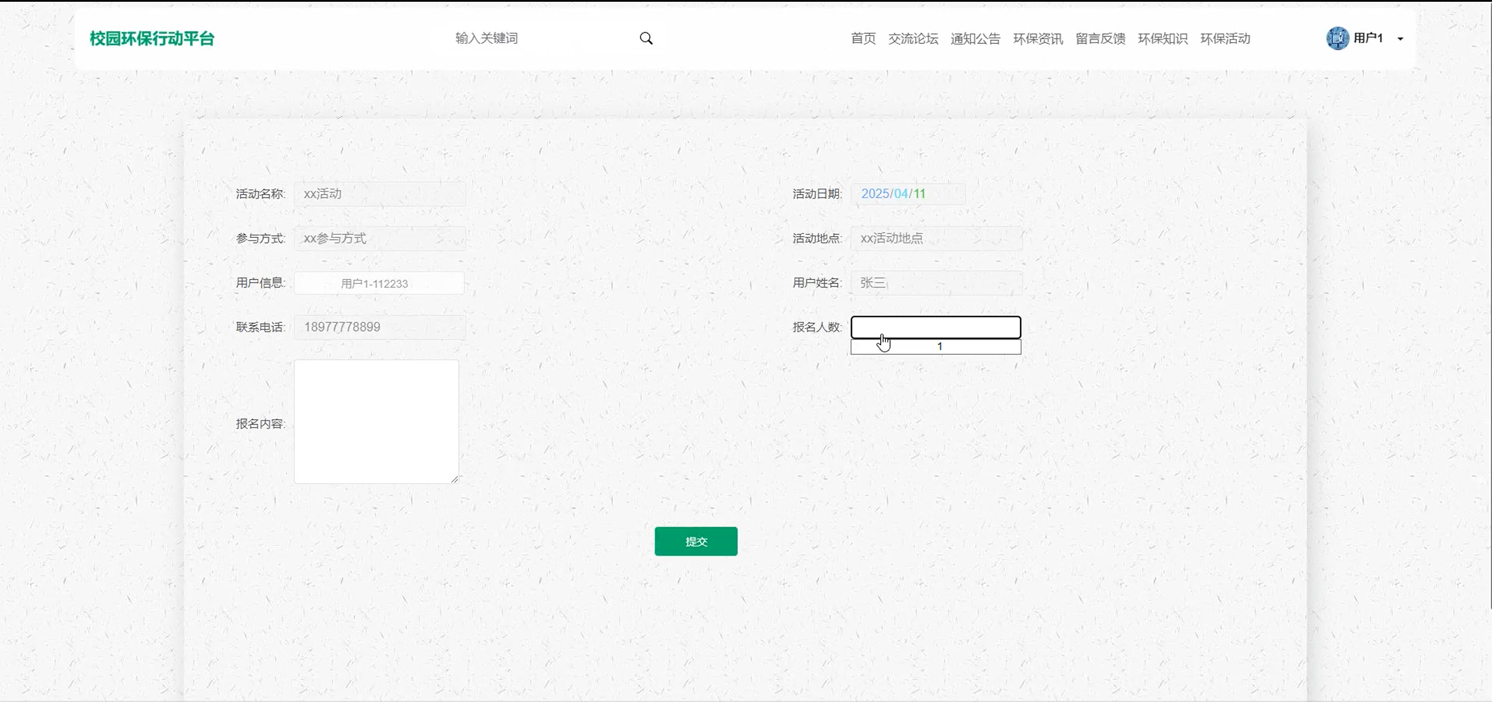The width and height of the screenshot is (1492, 702).
Task: Click the 报名人数 input field
Action: pos(935,327)
